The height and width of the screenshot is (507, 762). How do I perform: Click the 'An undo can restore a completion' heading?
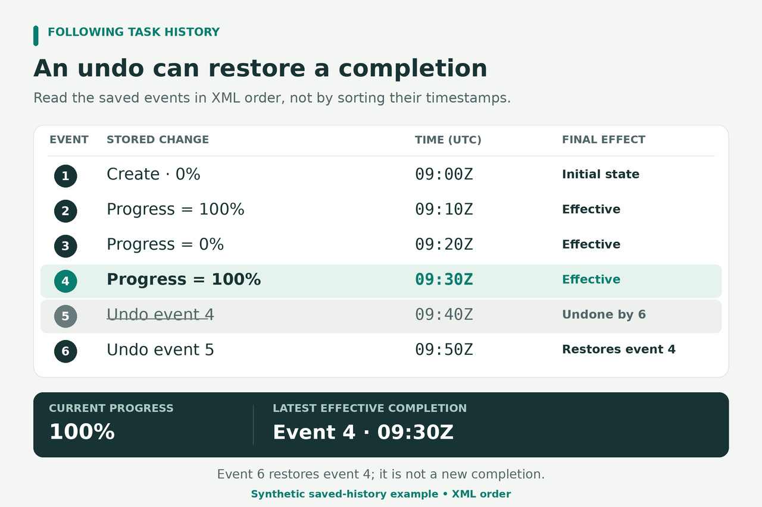point(260,68)
